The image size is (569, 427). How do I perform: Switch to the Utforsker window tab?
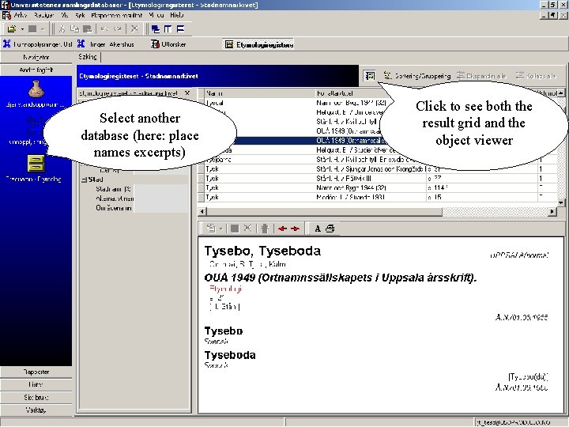pos(169,44)
